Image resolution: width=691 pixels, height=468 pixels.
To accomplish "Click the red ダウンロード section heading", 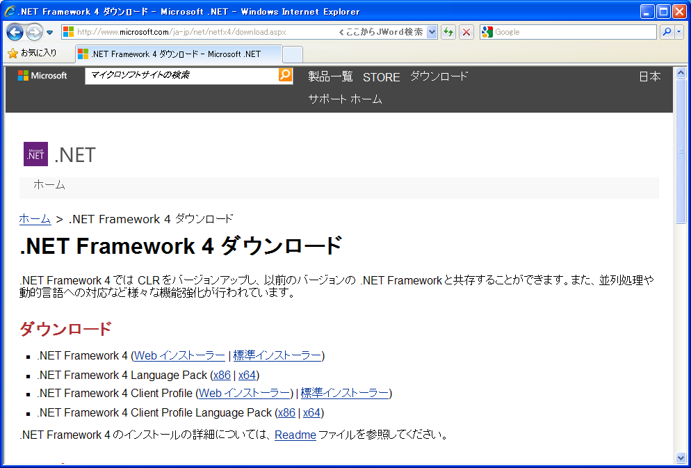I will 65,329.
